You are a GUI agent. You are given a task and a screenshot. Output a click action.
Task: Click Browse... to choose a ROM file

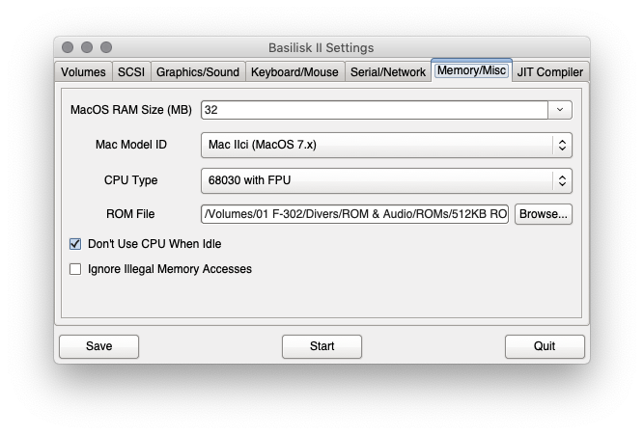click(543, 214)
